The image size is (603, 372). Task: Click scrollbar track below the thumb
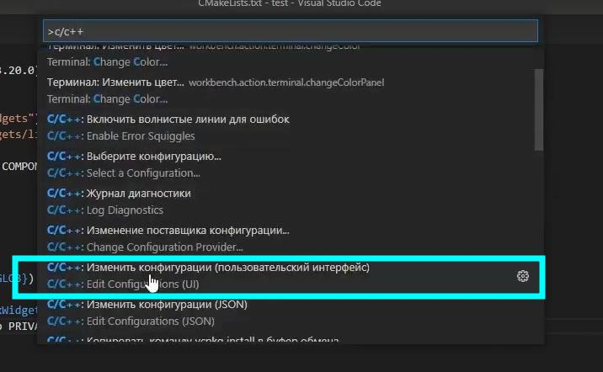(x=538, y=252)
